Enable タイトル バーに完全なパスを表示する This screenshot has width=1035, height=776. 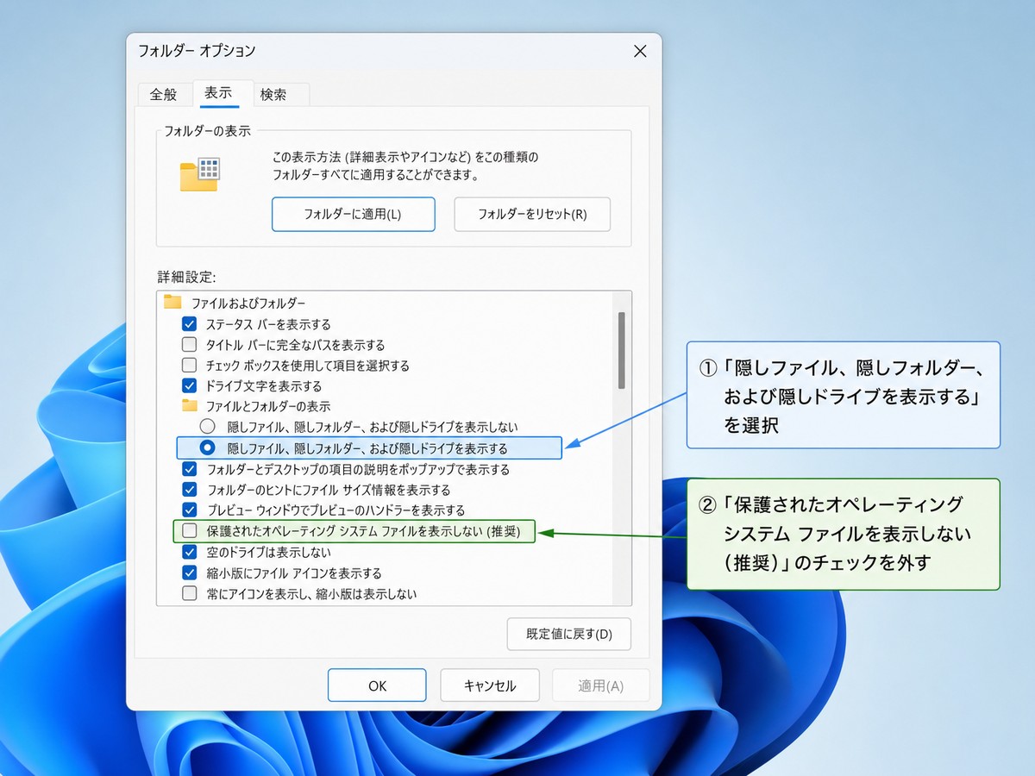pyautogui.click(x=190, y=344)
